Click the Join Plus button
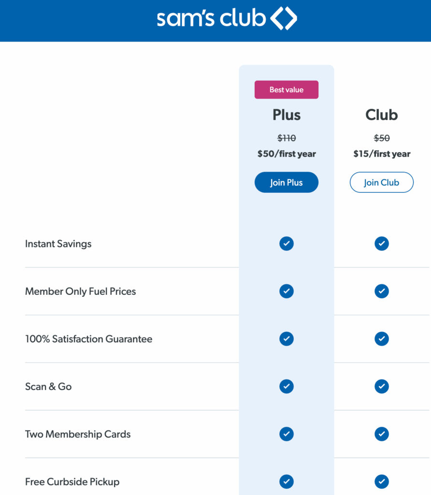 pos(287,182)
